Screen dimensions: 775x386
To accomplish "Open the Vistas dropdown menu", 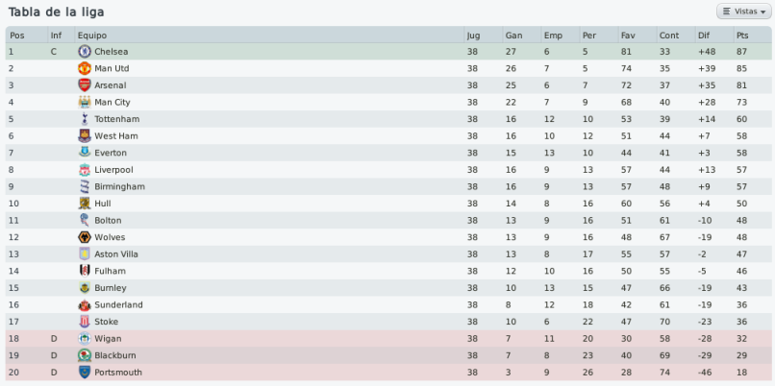I will (744, 12).
